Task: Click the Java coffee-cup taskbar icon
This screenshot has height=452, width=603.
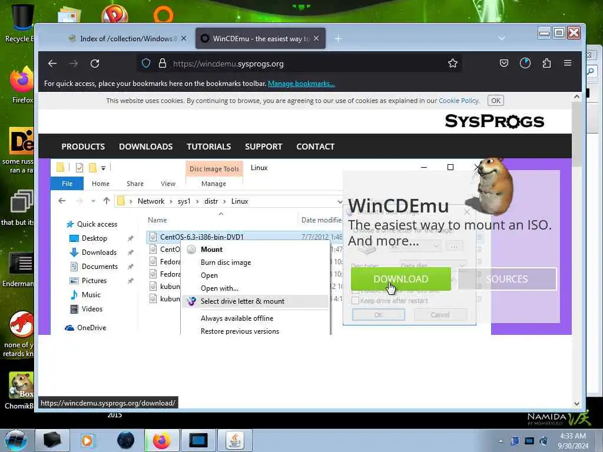Action: 235,440
